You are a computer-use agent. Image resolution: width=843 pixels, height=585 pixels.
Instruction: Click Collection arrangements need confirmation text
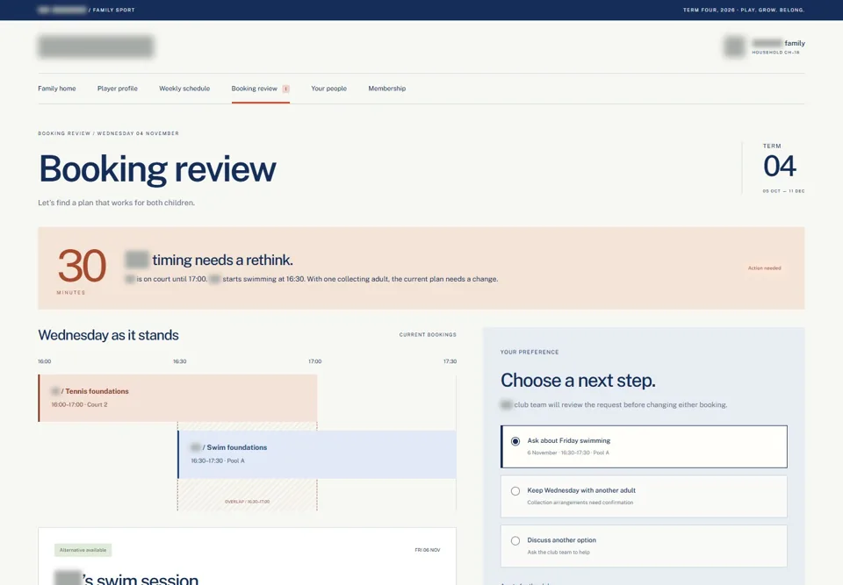click(580, 503)
